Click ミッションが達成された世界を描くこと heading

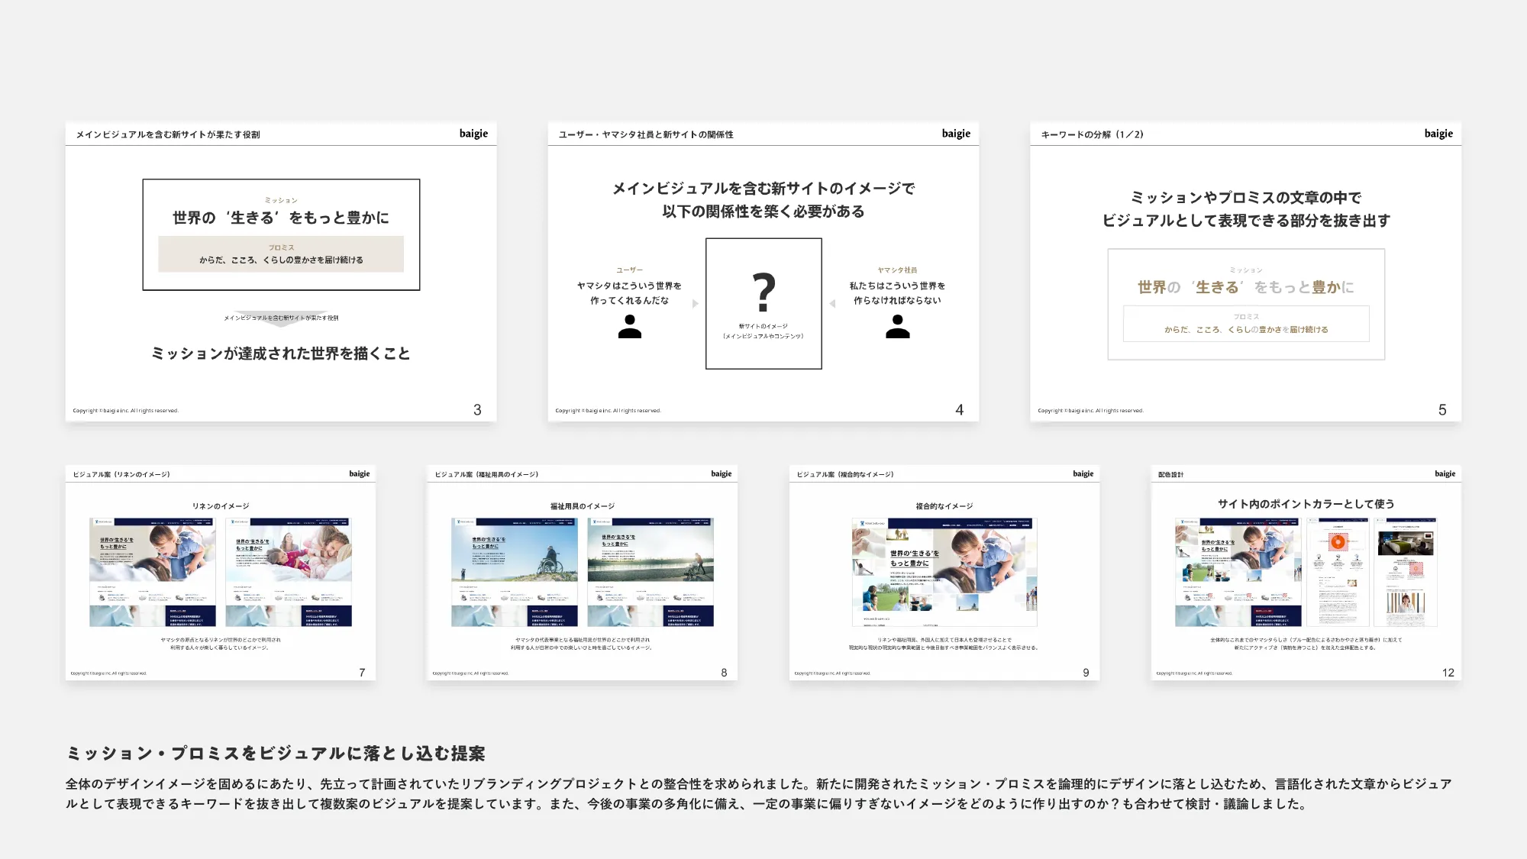[281, 354]
